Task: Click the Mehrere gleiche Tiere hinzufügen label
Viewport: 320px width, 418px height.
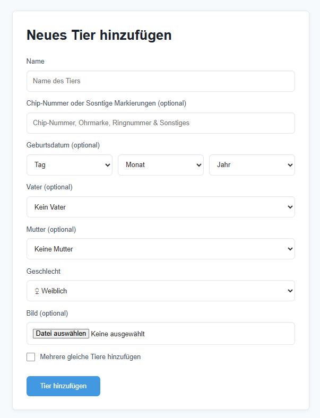Action: coord(90,357)
